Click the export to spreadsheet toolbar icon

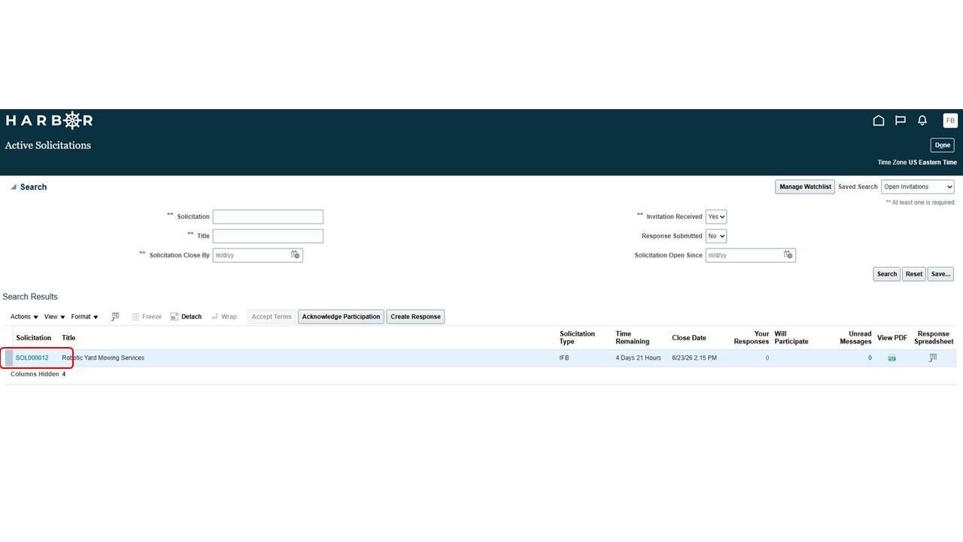click(x=115, y=317)
